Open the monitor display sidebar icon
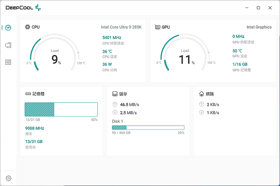Viewport: 280px width, 186px height. [x=8, y=45]
